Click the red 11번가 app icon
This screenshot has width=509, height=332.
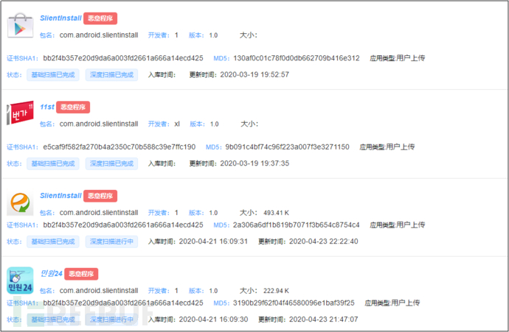click(x=20, y=113)
